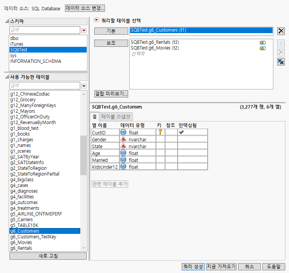
Task: Click the 보조 button
Action: click(x=111, y=43)
